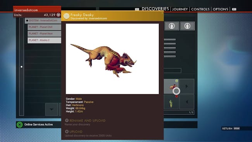Expand the planet list with down arrow
252x142 pixels.
52,109
